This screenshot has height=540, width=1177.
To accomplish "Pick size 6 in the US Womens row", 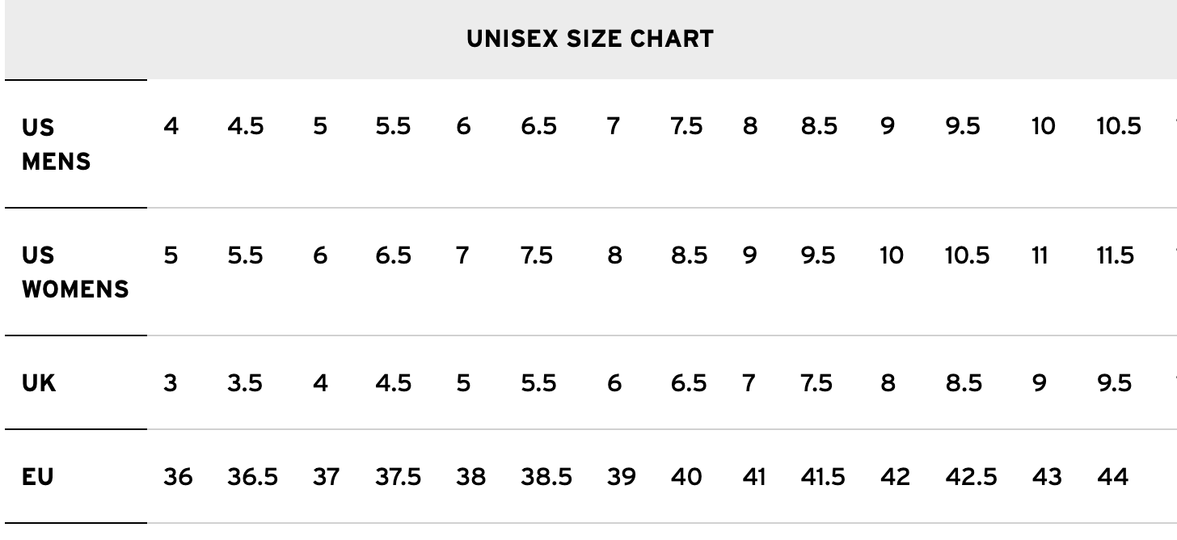I will 320,255.
